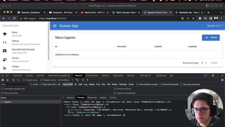Select the lugares network request

coord(31,102)
